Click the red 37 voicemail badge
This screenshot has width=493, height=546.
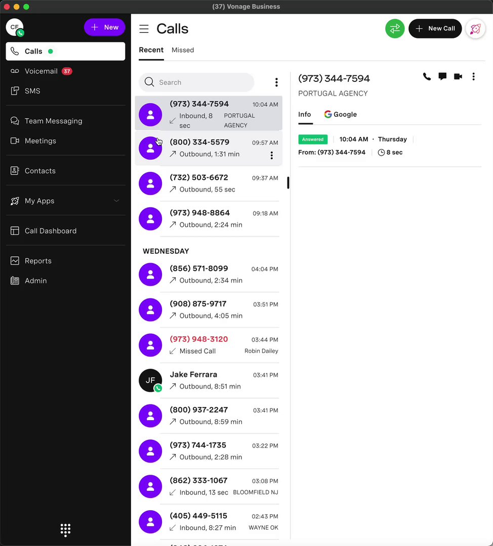point(67,71)
